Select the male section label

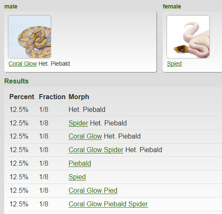(x=11, y=6)
